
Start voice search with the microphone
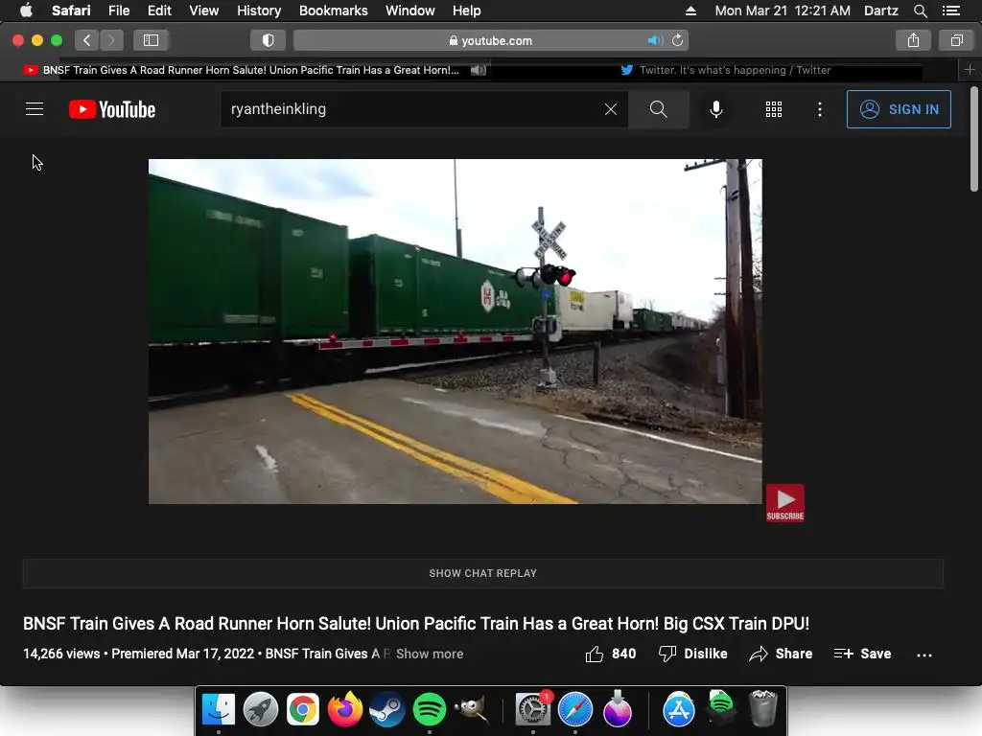pos(715,109)
